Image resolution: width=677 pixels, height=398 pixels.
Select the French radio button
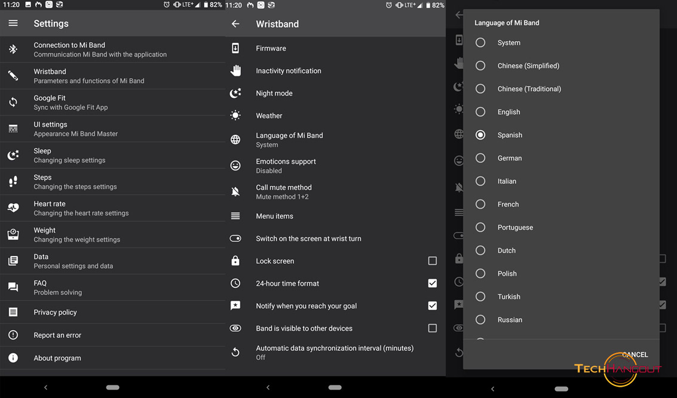pyautogui.click(x=480, y=204)
